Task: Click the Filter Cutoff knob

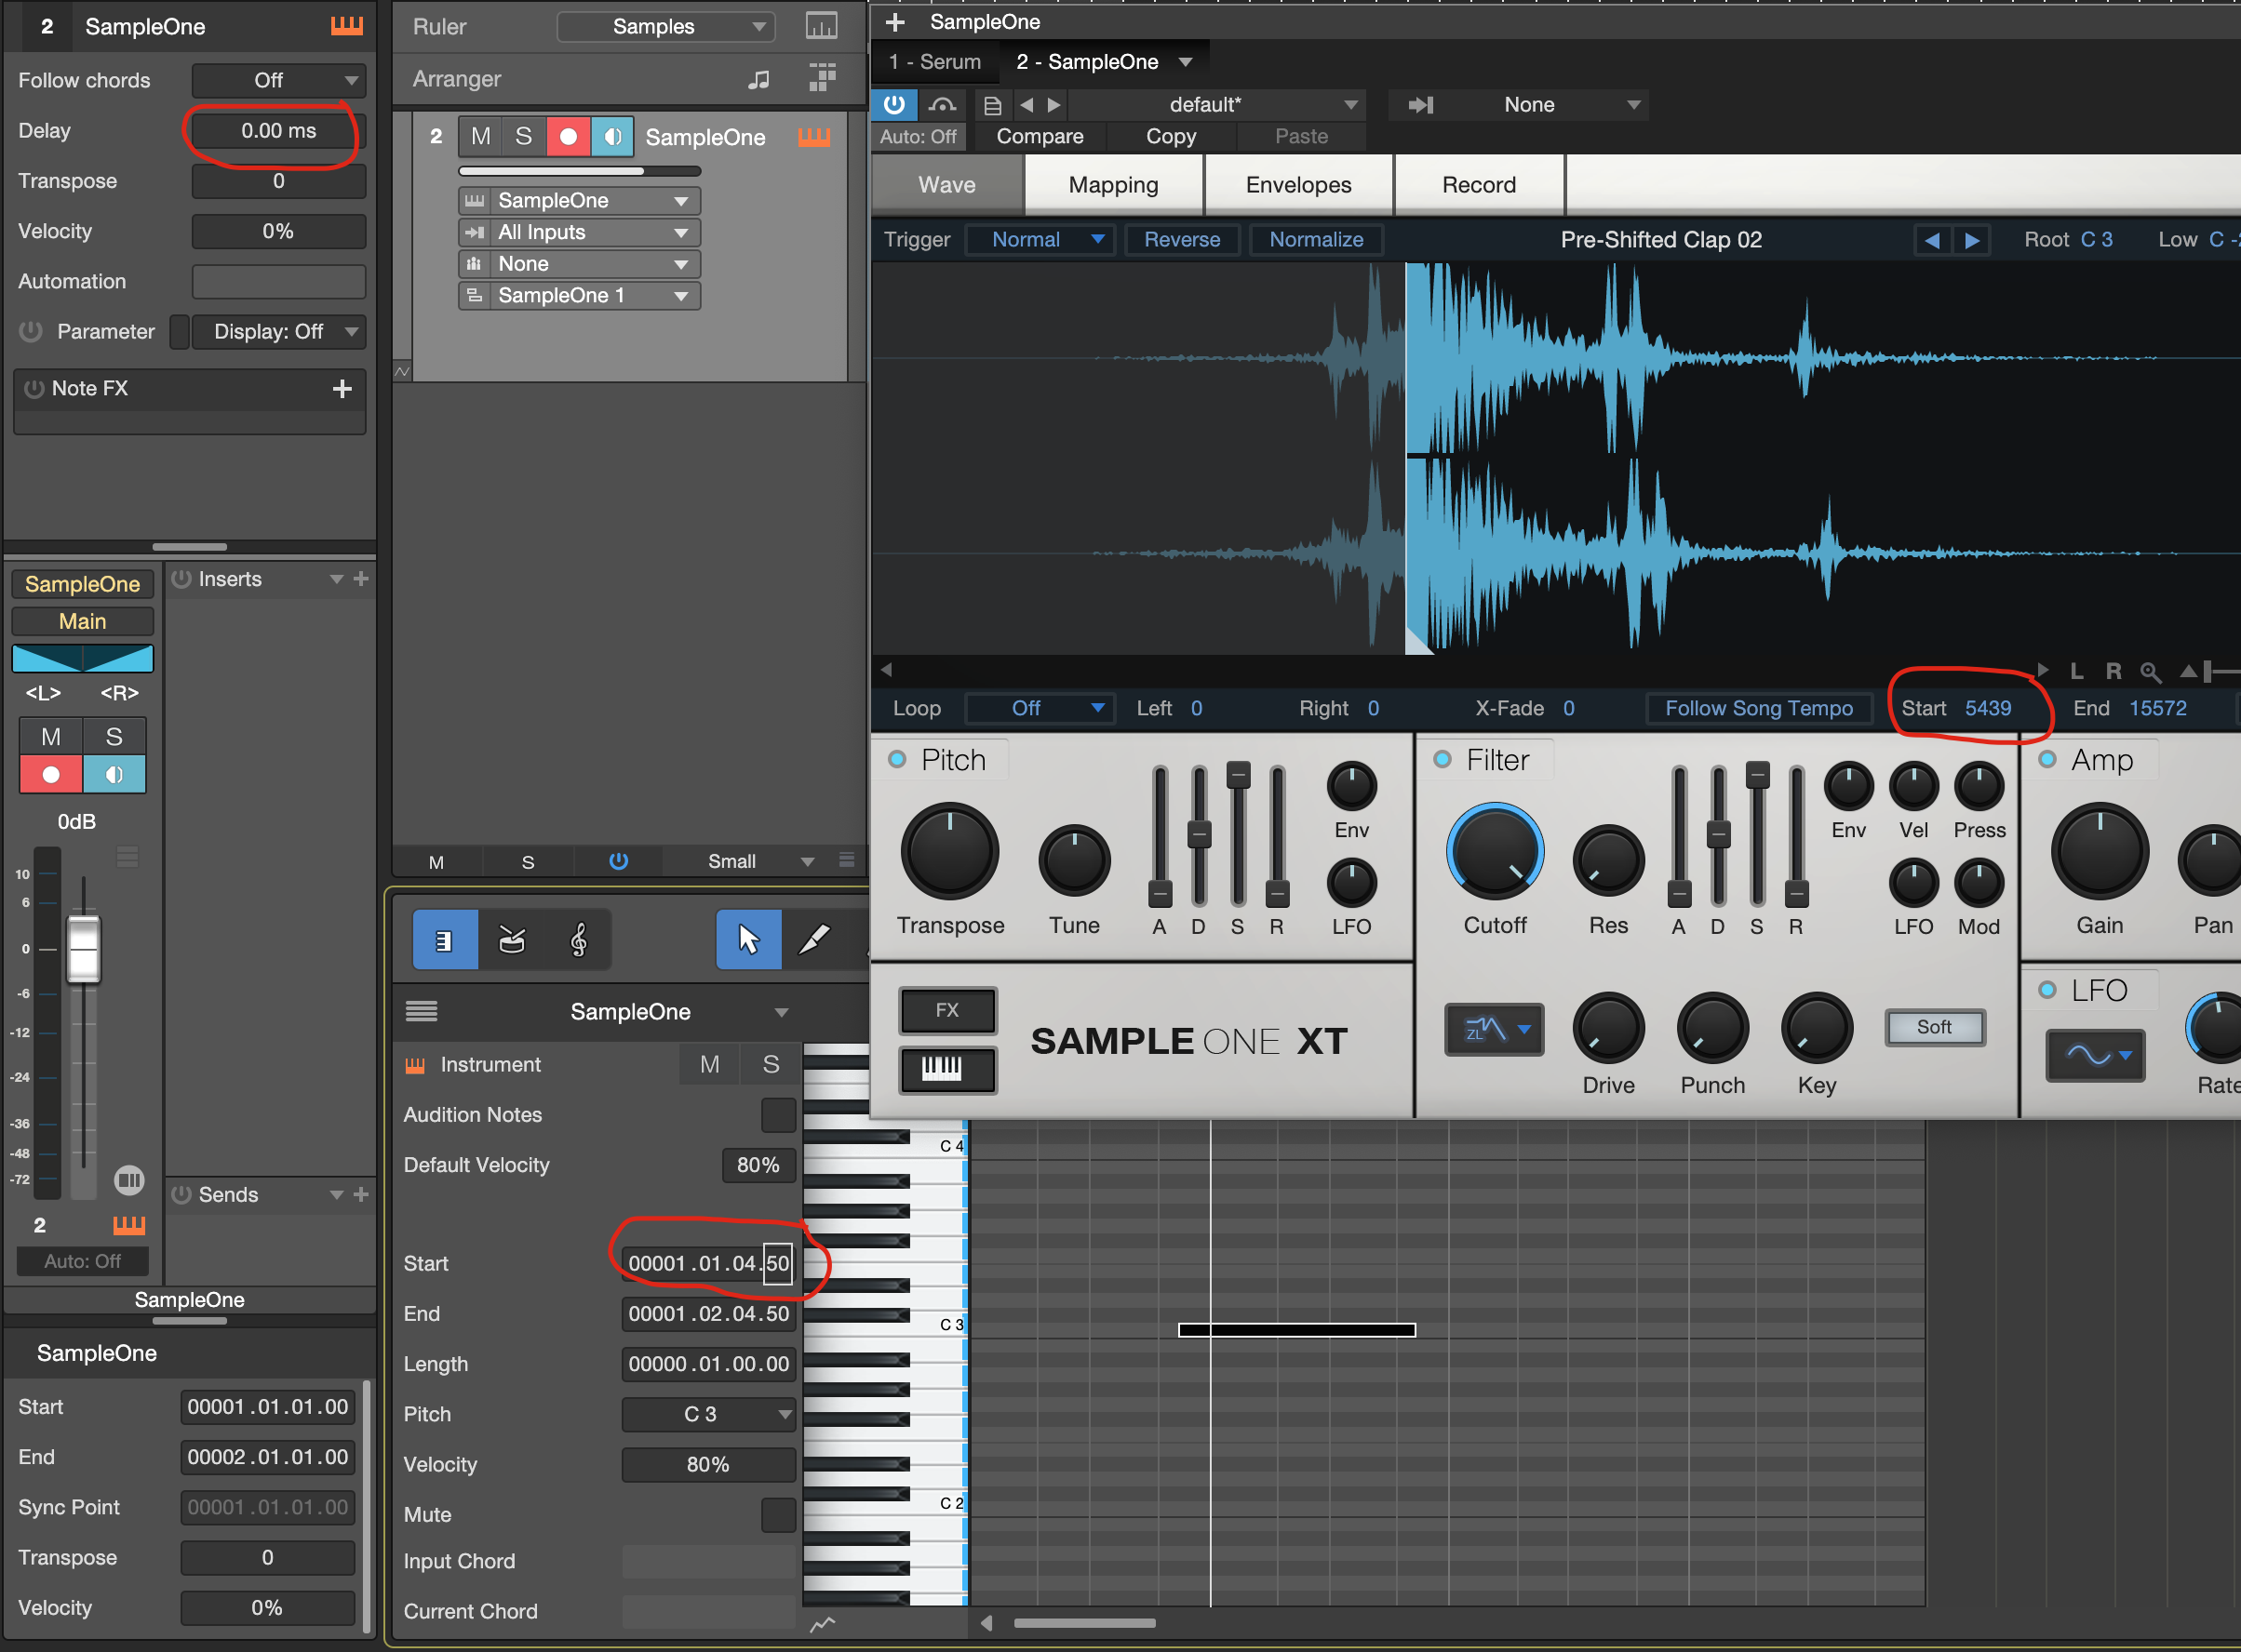Action: 1494,853
